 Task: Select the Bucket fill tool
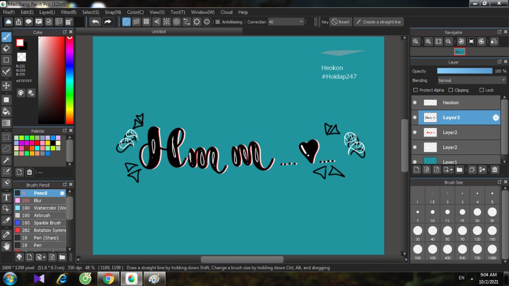point(6,112)
